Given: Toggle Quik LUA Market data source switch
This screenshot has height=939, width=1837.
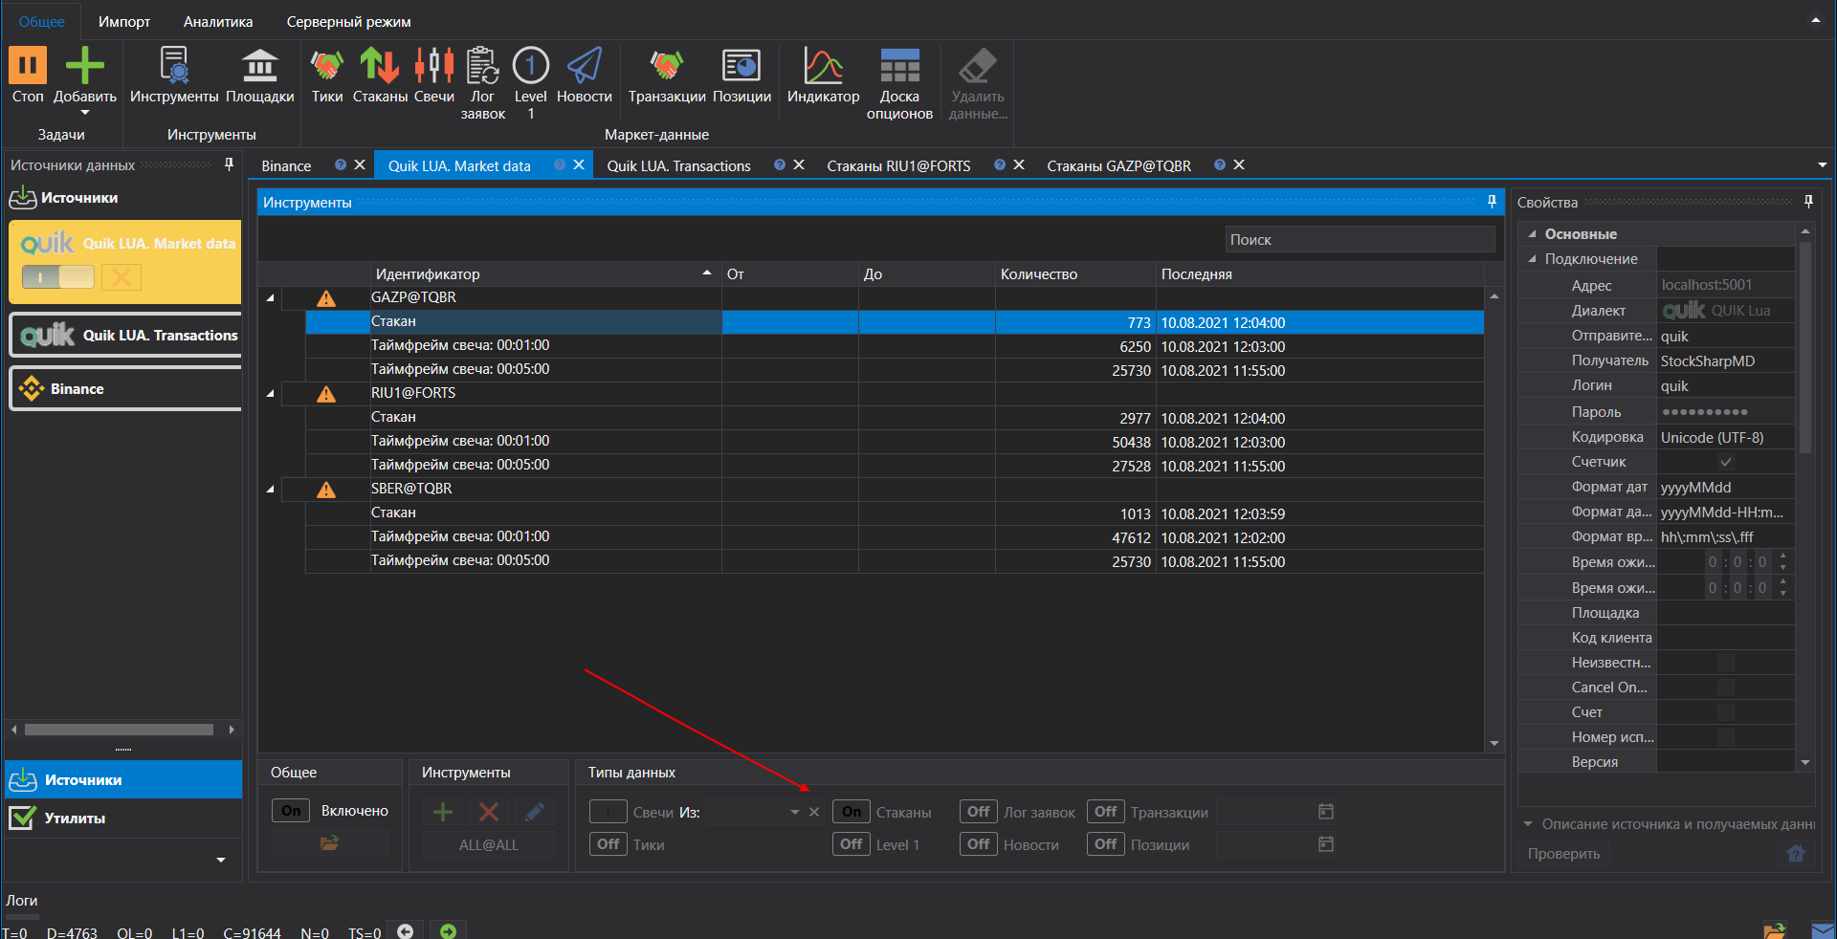Looking at the screenshot, I should (x=58, y=277).
